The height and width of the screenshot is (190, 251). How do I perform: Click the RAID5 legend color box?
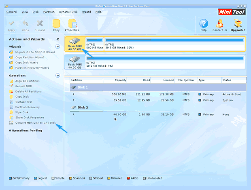pyautogui.click(x=128, y=178)
